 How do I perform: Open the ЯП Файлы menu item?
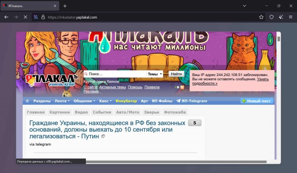pos(162,101)
